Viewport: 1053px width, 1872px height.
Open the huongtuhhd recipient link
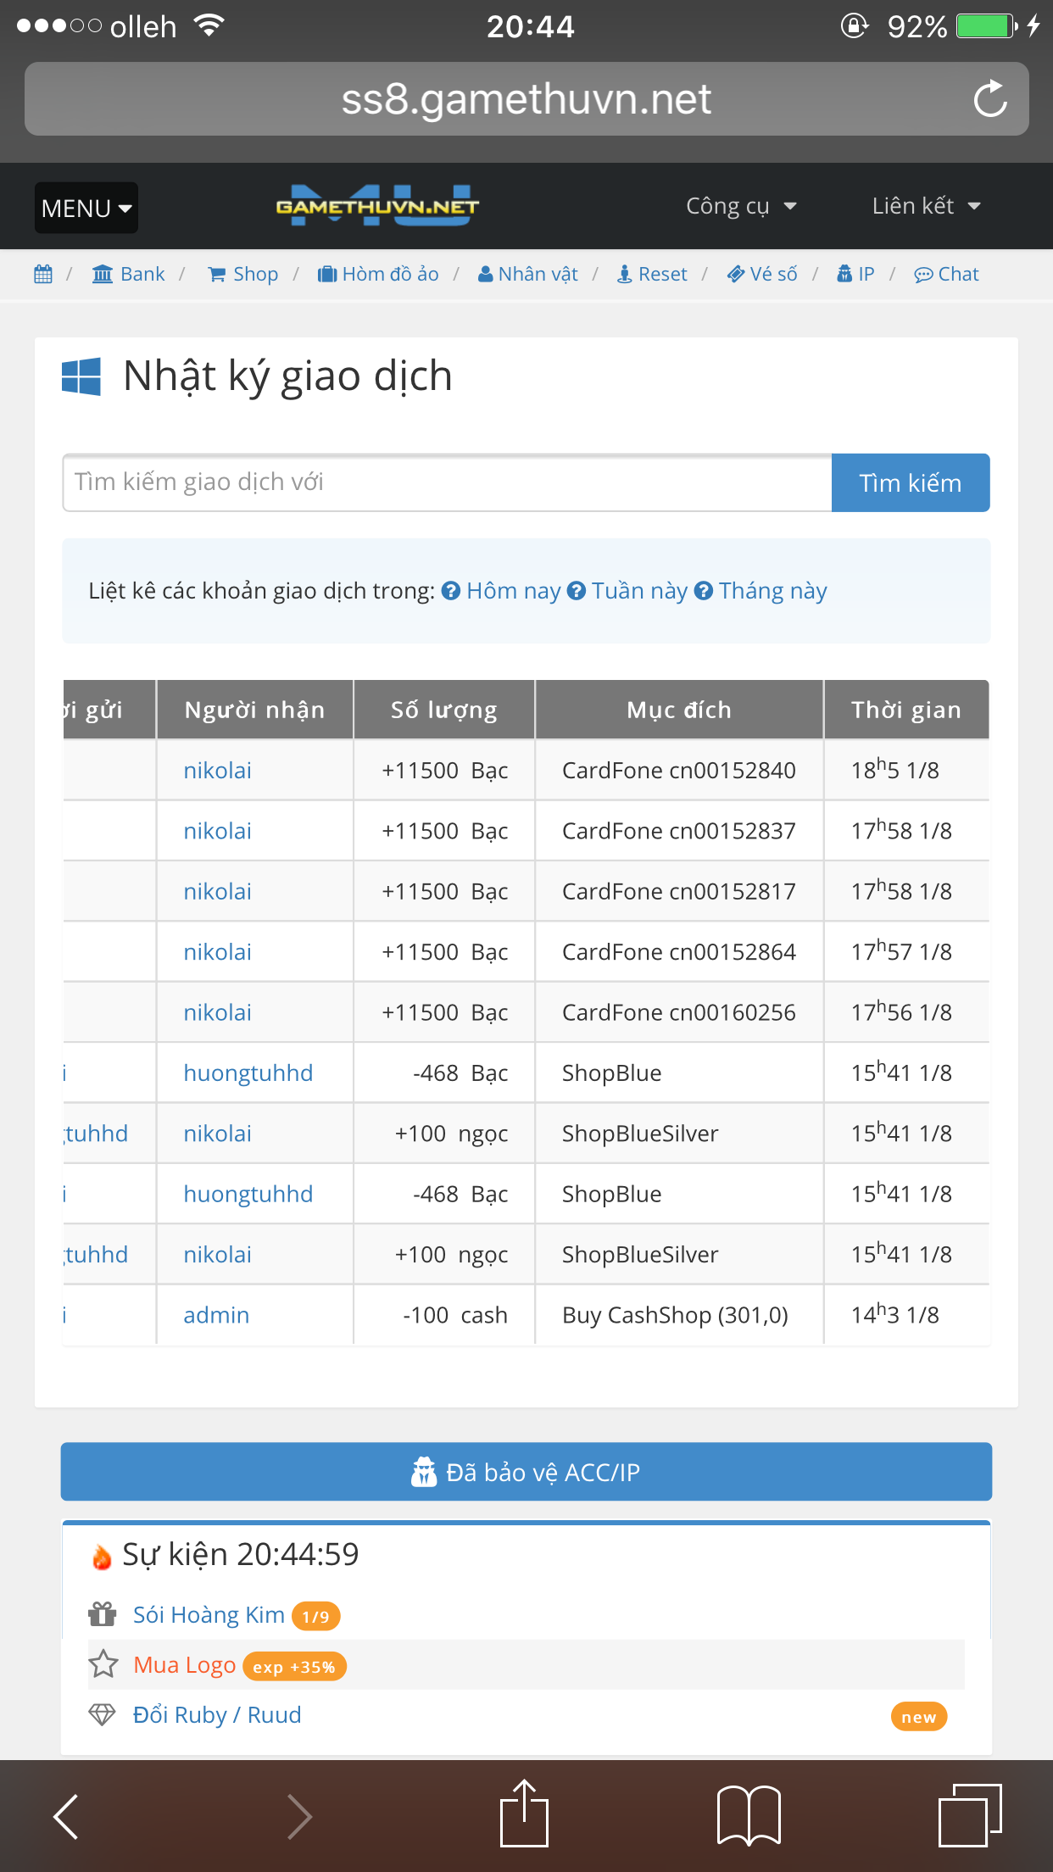[248, 1072]
